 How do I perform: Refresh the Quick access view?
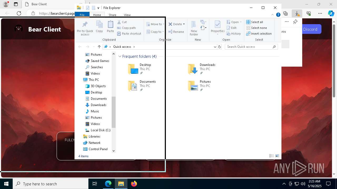coord(220,47)
